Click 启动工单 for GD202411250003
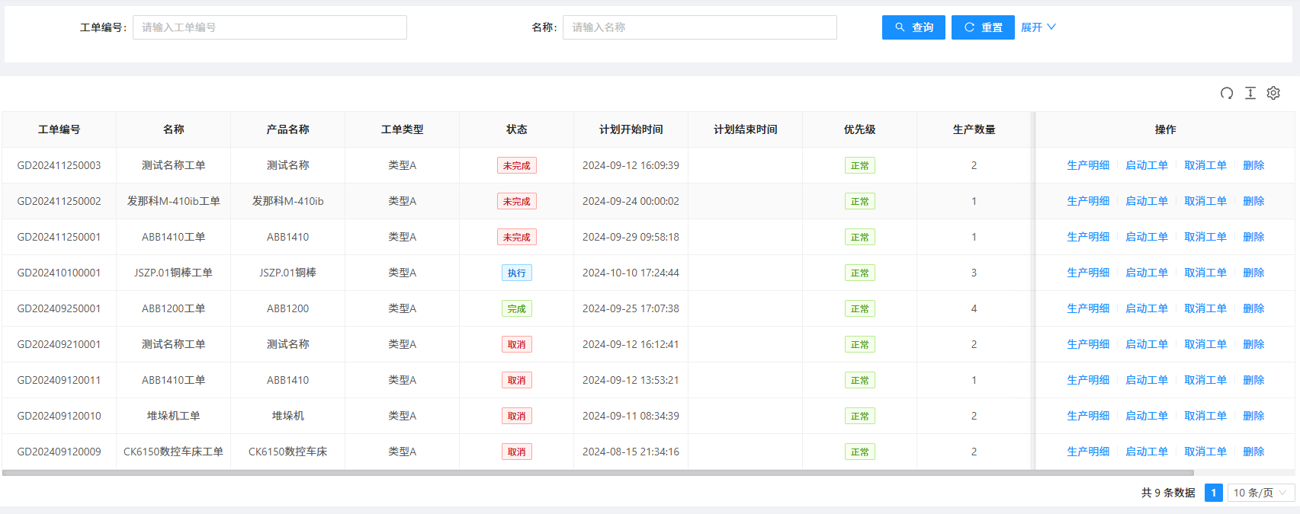1300x514 pixels. pyautogui.click(x=1147, y=165)
